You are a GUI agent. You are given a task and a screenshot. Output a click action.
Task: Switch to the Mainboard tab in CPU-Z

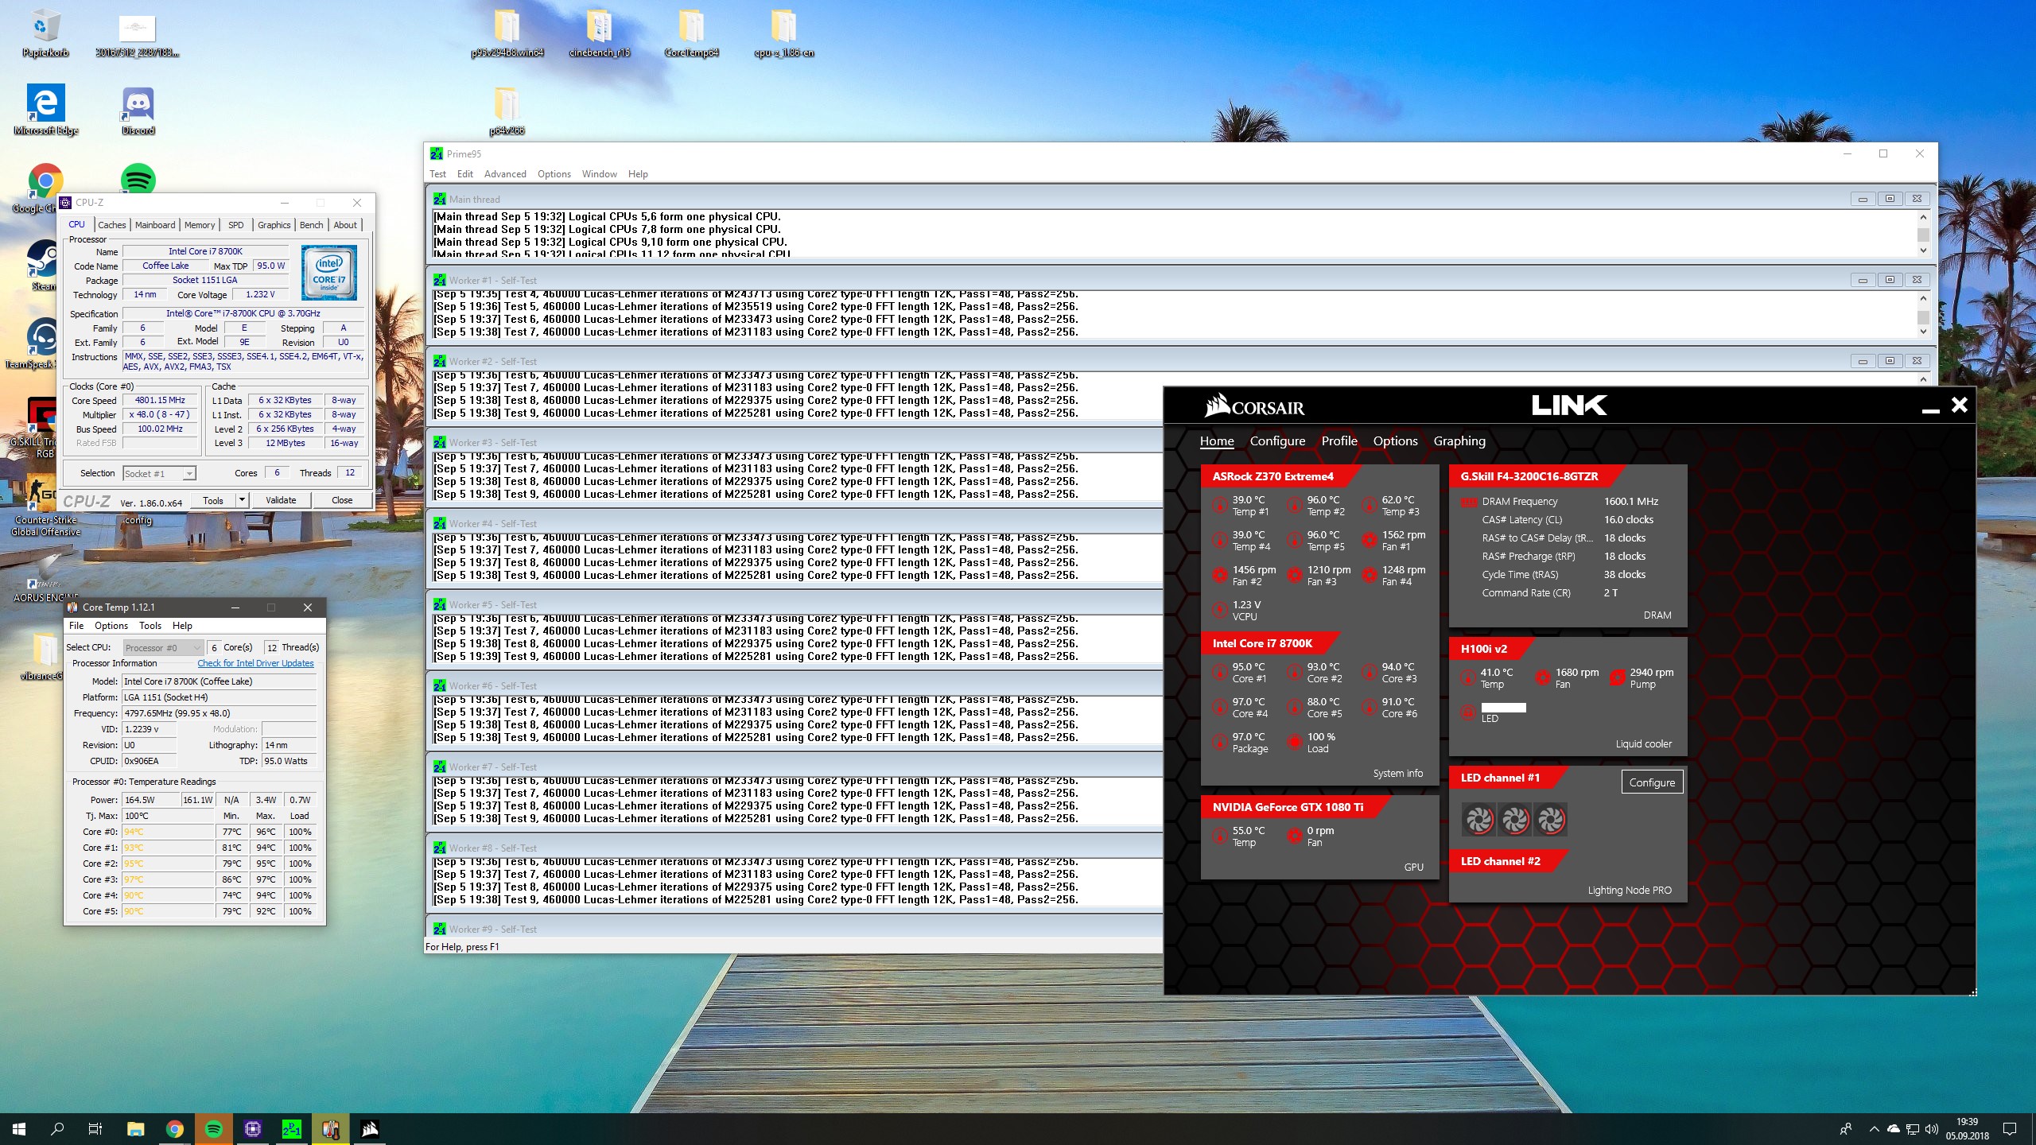click(155, 225)
